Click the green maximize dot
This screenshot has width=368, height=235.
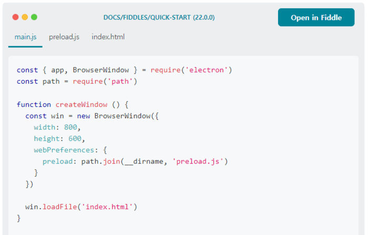click(34, 17)
